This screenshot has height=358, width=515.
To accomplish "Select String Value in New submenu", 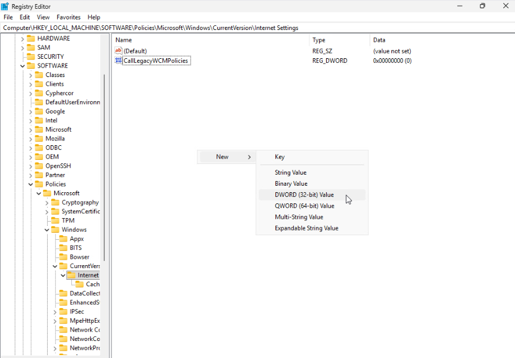I will pyautogui.click(x=290, y=172).
